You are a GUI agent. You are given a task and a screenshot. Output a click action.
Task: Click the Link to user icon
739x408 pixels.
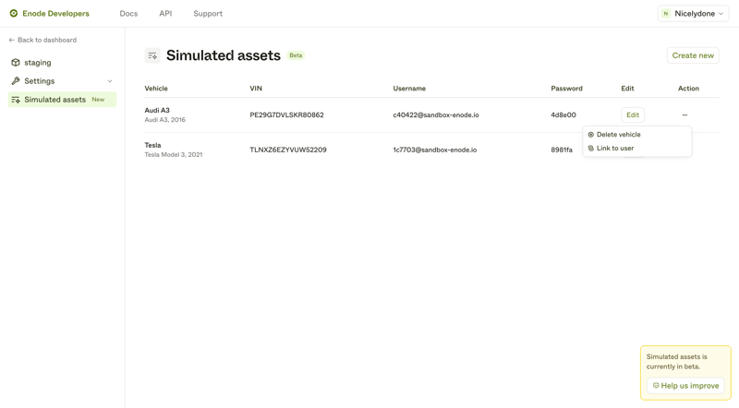(591, 148)
